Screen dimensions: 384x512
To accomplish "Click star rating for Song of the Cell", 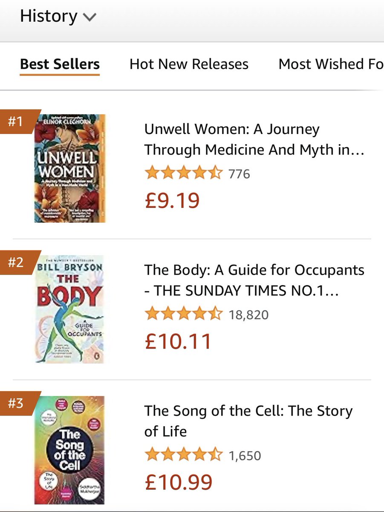I will pos(184,455).
